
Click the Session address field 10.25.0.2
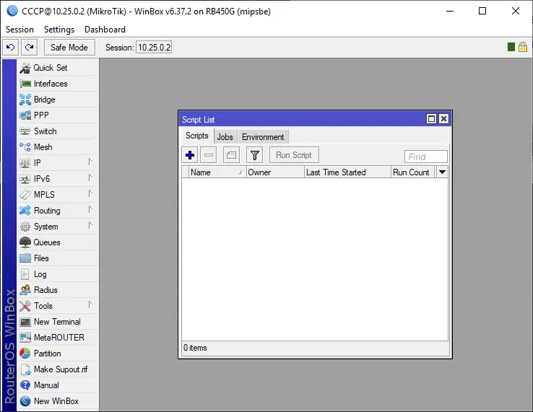154,47
